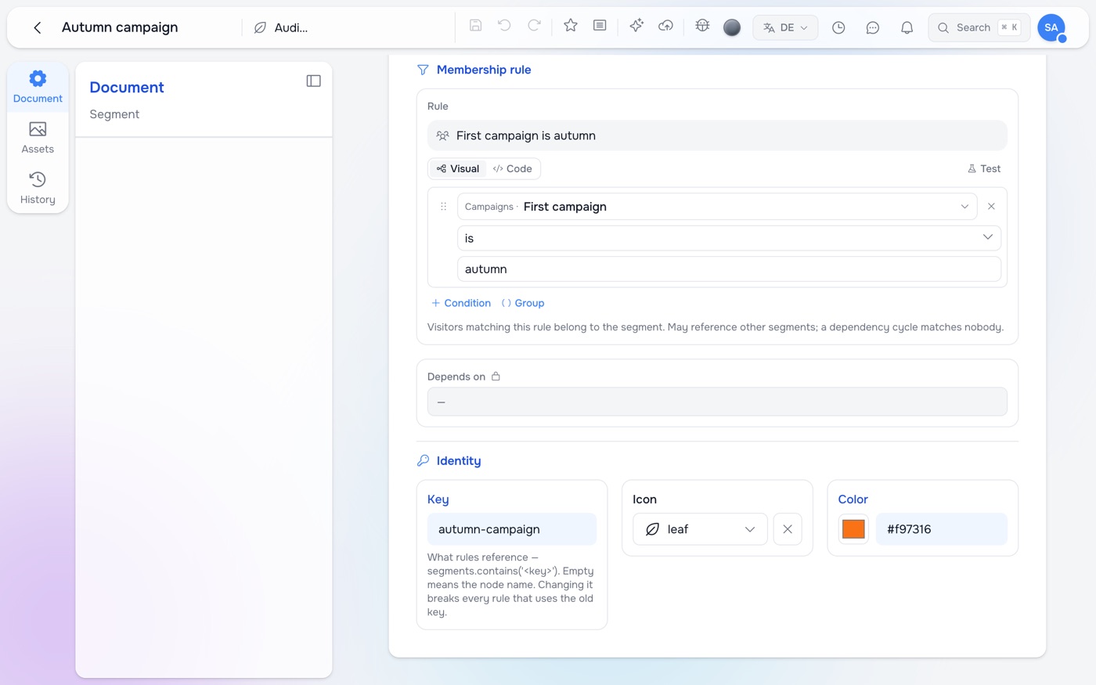Open the SA user avatar
This screenshot has width=1096, height=685.
pos(1051,27)
